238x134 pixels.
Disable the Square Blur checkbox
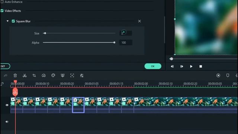[13, 21]
